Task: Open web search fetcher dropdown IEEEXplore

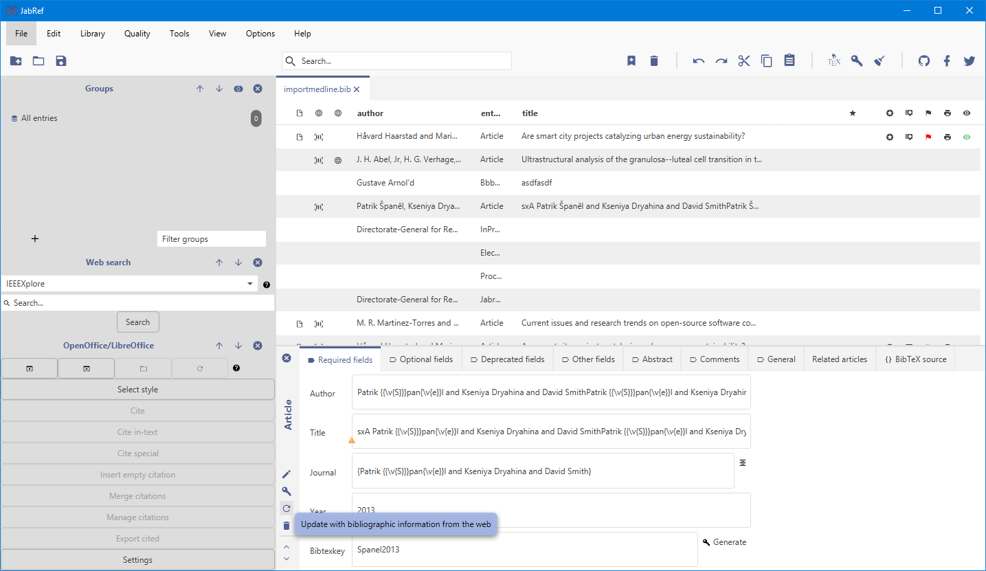Action: (x=129, y=284)
